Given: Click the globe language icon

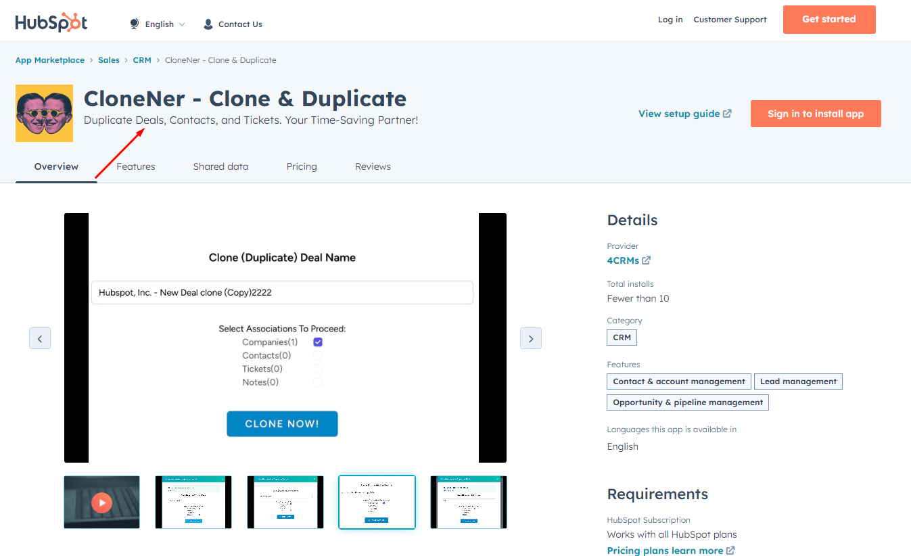Looking at the screenshot, I should (x=134, y=24).
